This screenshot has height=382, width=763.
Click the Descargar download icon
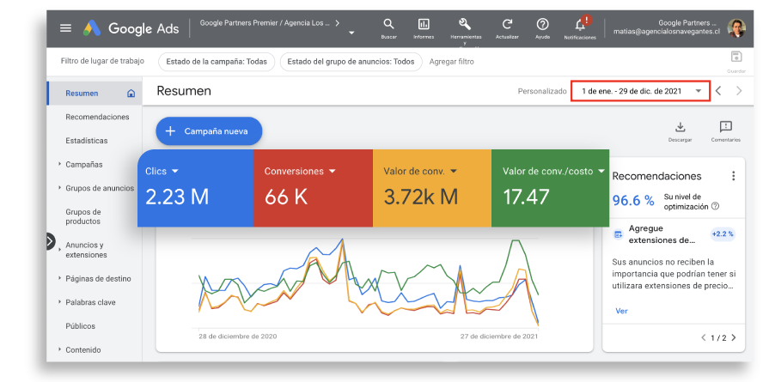(680, 127)
